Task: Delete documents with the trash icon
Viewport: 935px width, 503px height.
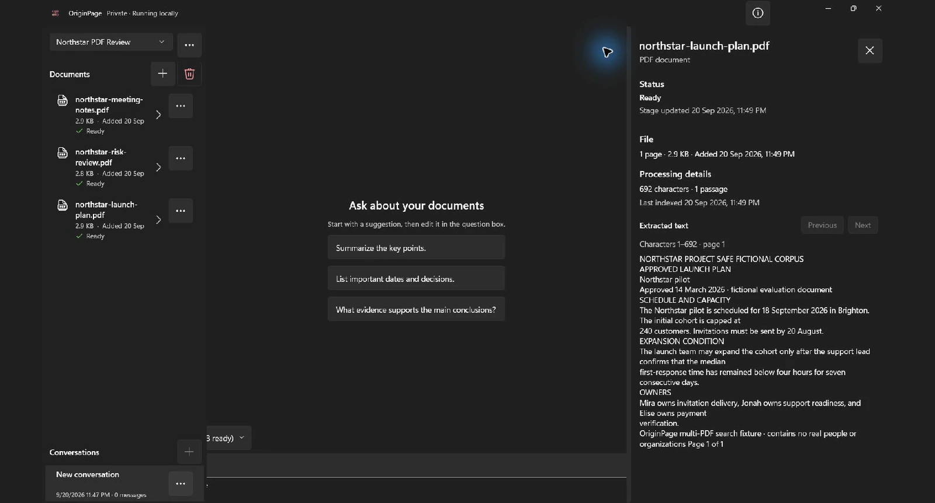Action: tap(189, 74)
